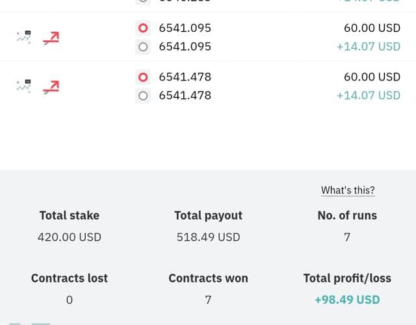Click the grey exit spot circle beside 6541.478

143,96
